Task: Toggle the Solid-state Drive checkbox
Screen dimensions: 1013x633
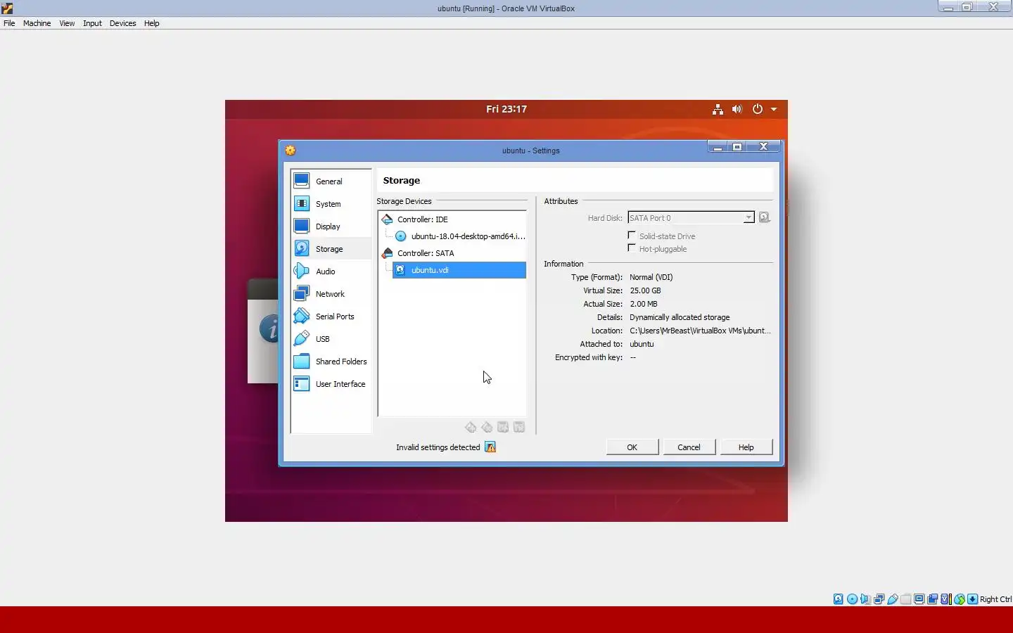Action: 632,236
